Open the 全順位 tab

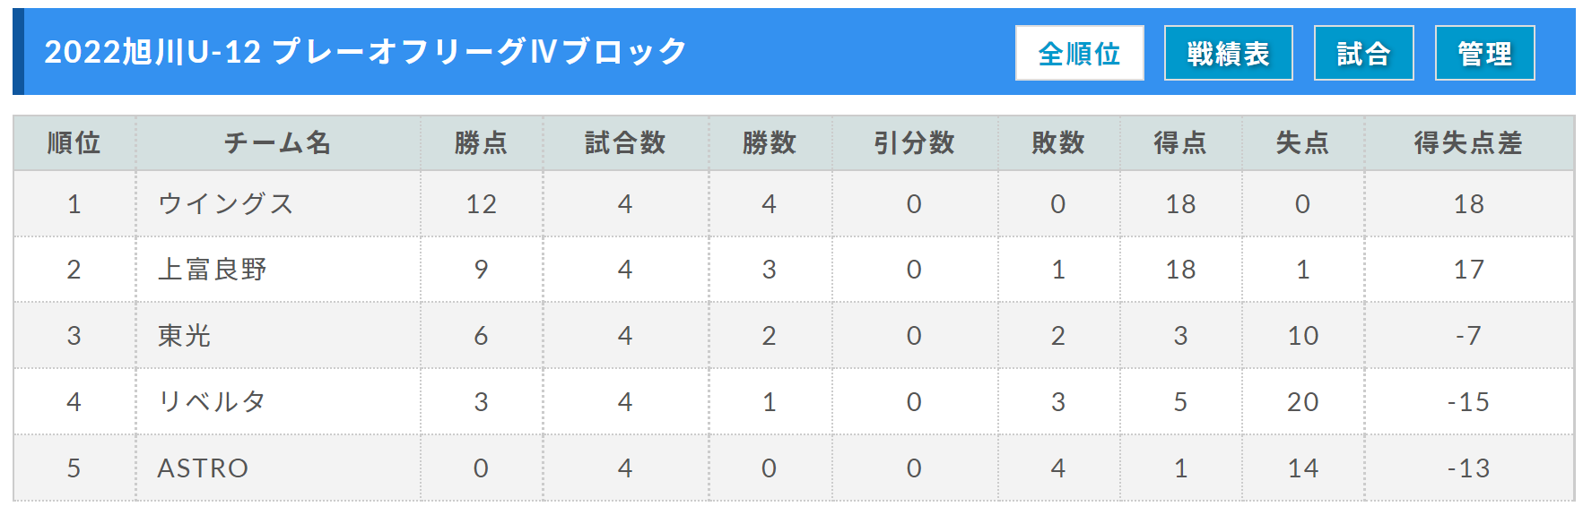click(x=1079, y=53)
